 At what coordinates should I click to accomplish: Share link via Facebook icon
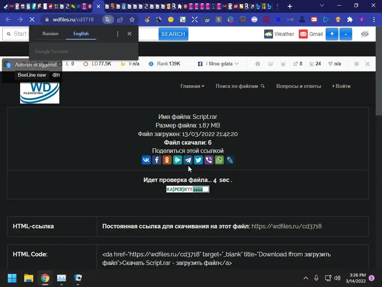pos(157,160)
